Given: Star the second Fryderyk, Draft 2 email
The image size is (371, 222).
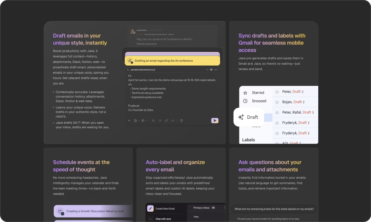Looking at the screenshot, I should [x=277, y=133].
